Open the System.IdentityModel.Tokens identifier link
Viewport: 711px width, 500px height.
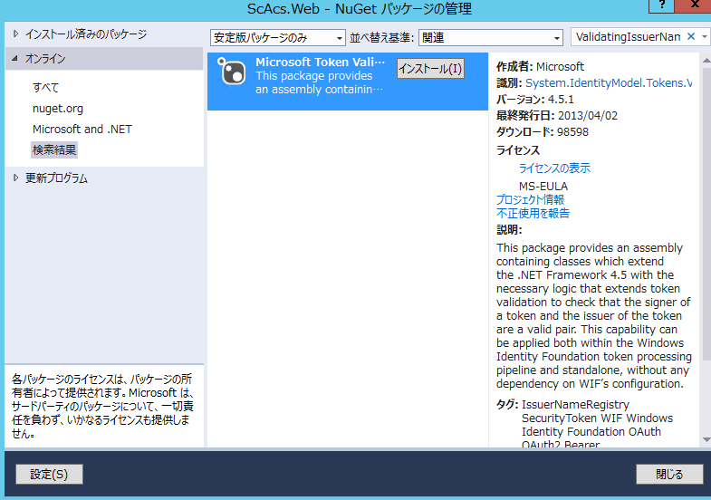[609, 83]
